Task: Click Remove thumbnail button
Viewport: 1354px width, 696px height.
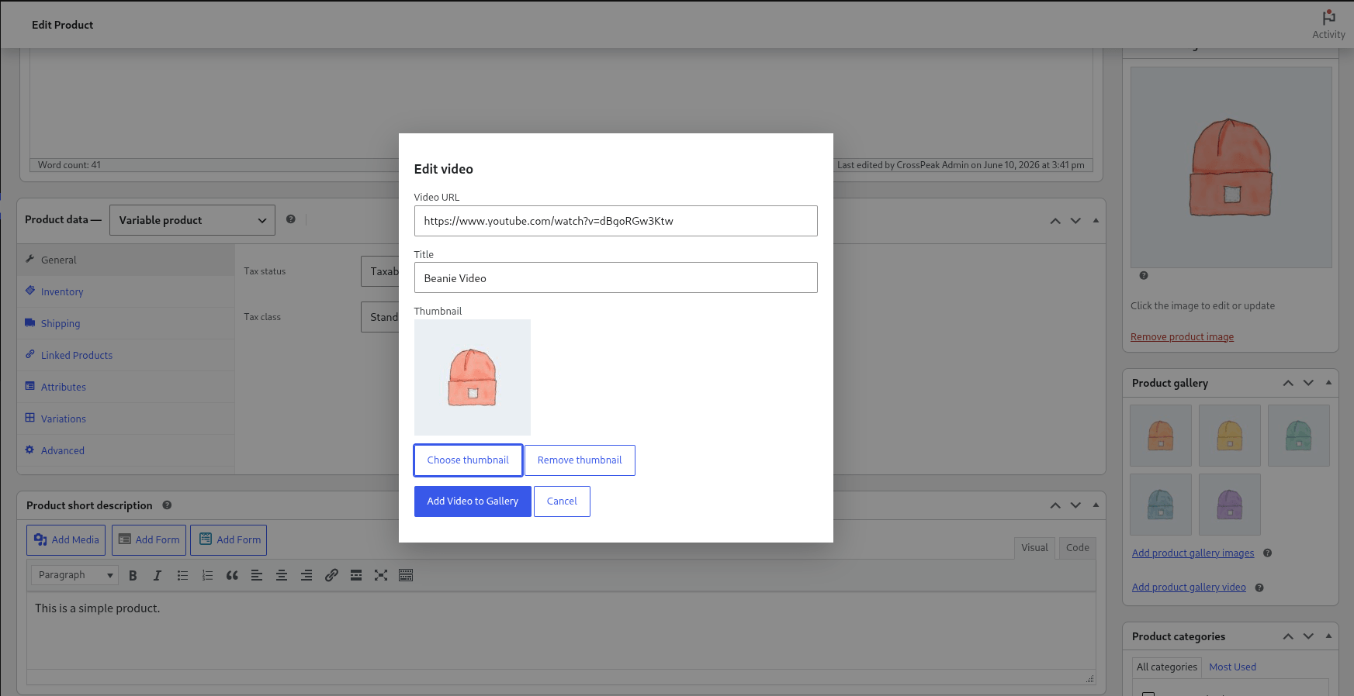Action: point(580,460)
